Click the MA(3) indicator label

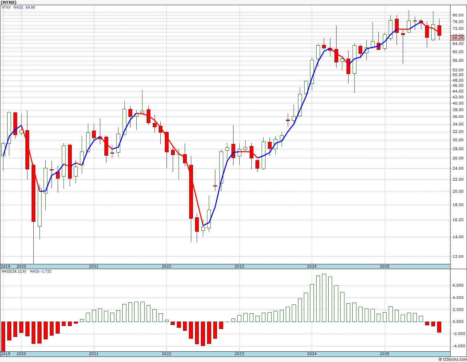(19, 7)
